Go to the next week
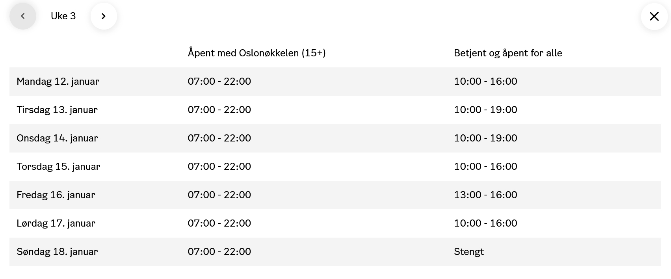The height and width of the screenshot is (279, 671). (x=104, y=16)
